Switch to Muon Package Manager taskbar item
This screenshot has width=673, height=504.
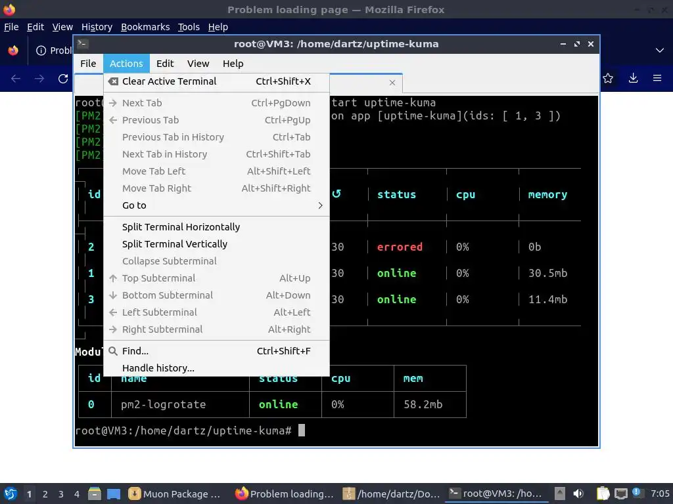click(x=175, y=493)
